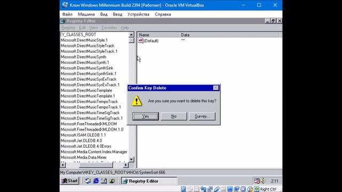The image size is (342, 192).
Task: Select Microsoft.DirectMusicSynthSink.1 key
Action: point(89,74)
